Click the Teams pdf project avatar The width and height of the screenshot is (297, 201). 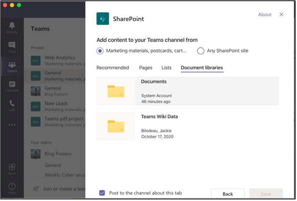(x=35, y=122)
